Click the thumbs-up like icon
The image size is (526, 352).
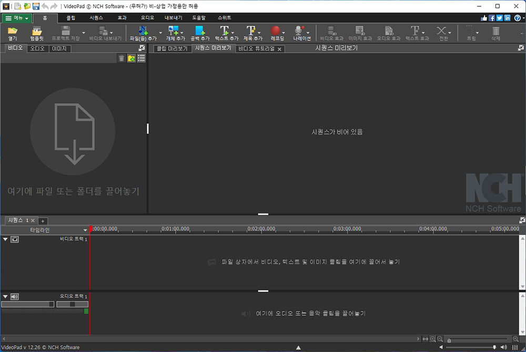click(x=484, y=18)
